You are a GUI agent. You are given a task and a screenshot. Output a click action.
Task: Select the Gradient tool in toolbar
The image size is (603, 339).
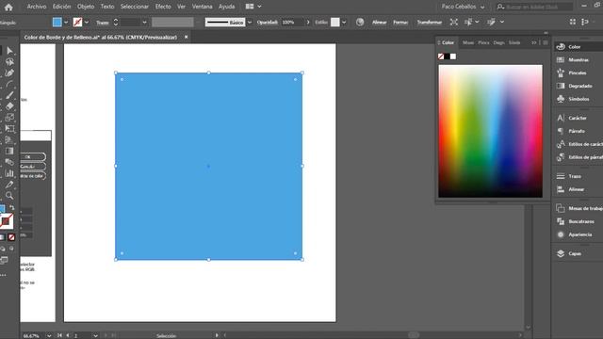(x=9, y=151)
